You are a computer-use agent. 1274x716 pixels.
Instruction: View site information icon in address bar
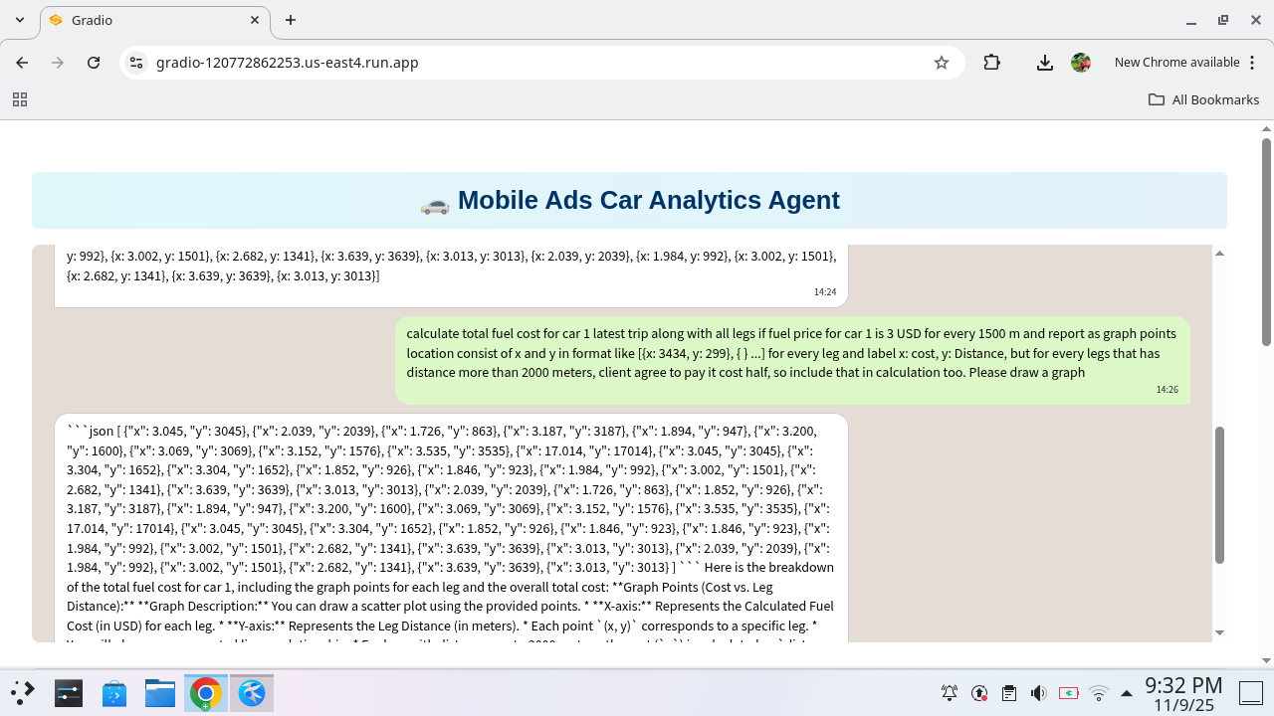coord(136,63)
